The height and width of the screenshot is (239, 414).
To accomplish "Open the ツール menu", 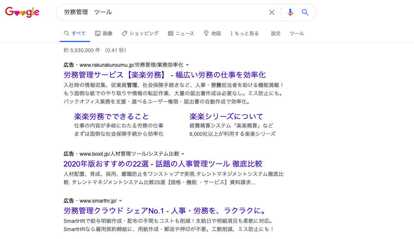I will pyautogui.click(x=297, y=33).
